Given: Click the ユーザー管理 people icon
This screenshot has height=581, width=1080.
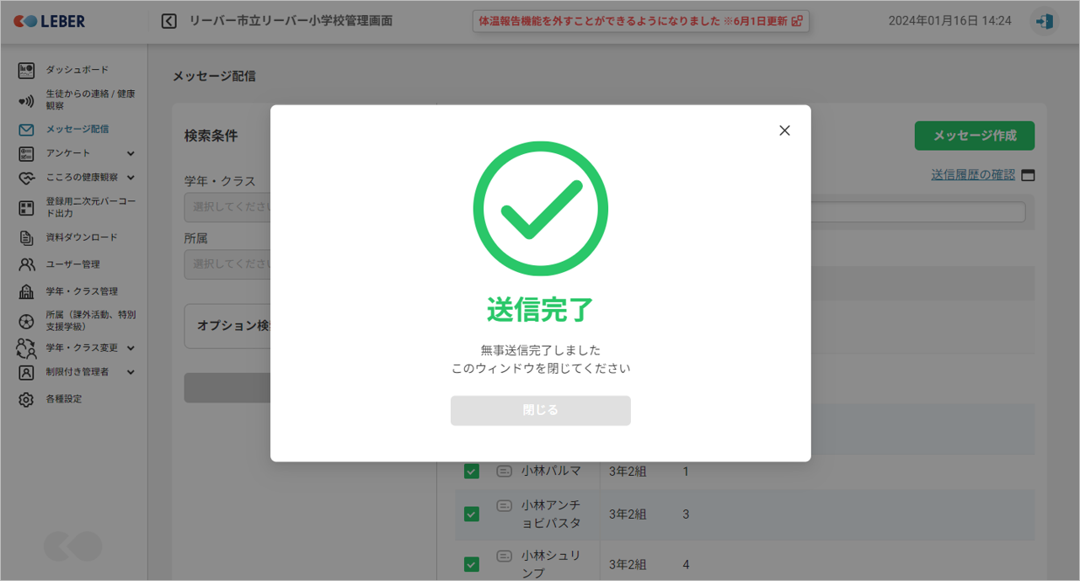Looking at the screenshot, I should tap(26, 264).
